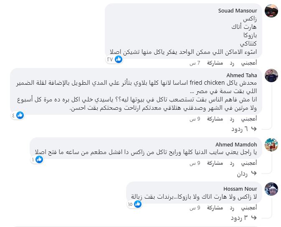Image resolution: width=281 pixels, height=227 pixels.
Task: Click Ahmed Taha's profile avatar
Action: [271, 76]
